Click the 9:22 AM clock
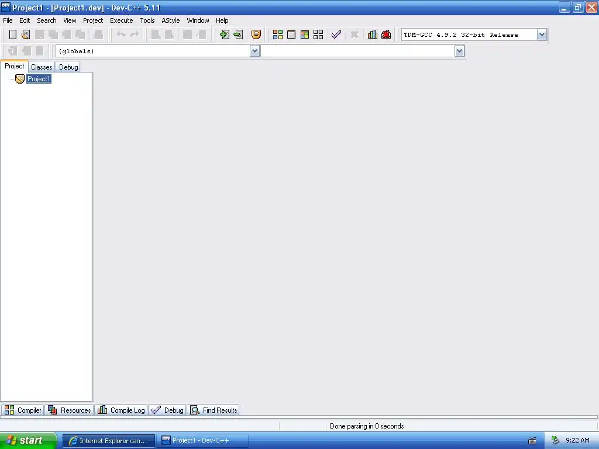Image resolution: width=599 pixels, height=449 pixels. [577, 440]
